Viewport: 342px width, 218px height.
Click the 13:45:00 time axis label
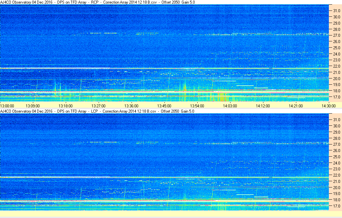(164, 106)
